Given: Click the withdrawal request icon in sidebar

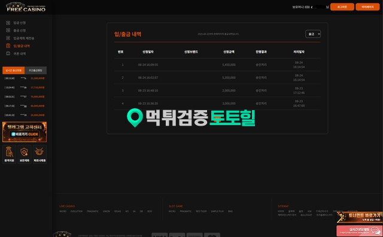Looking at the screenshot, I should click(8, 31).
